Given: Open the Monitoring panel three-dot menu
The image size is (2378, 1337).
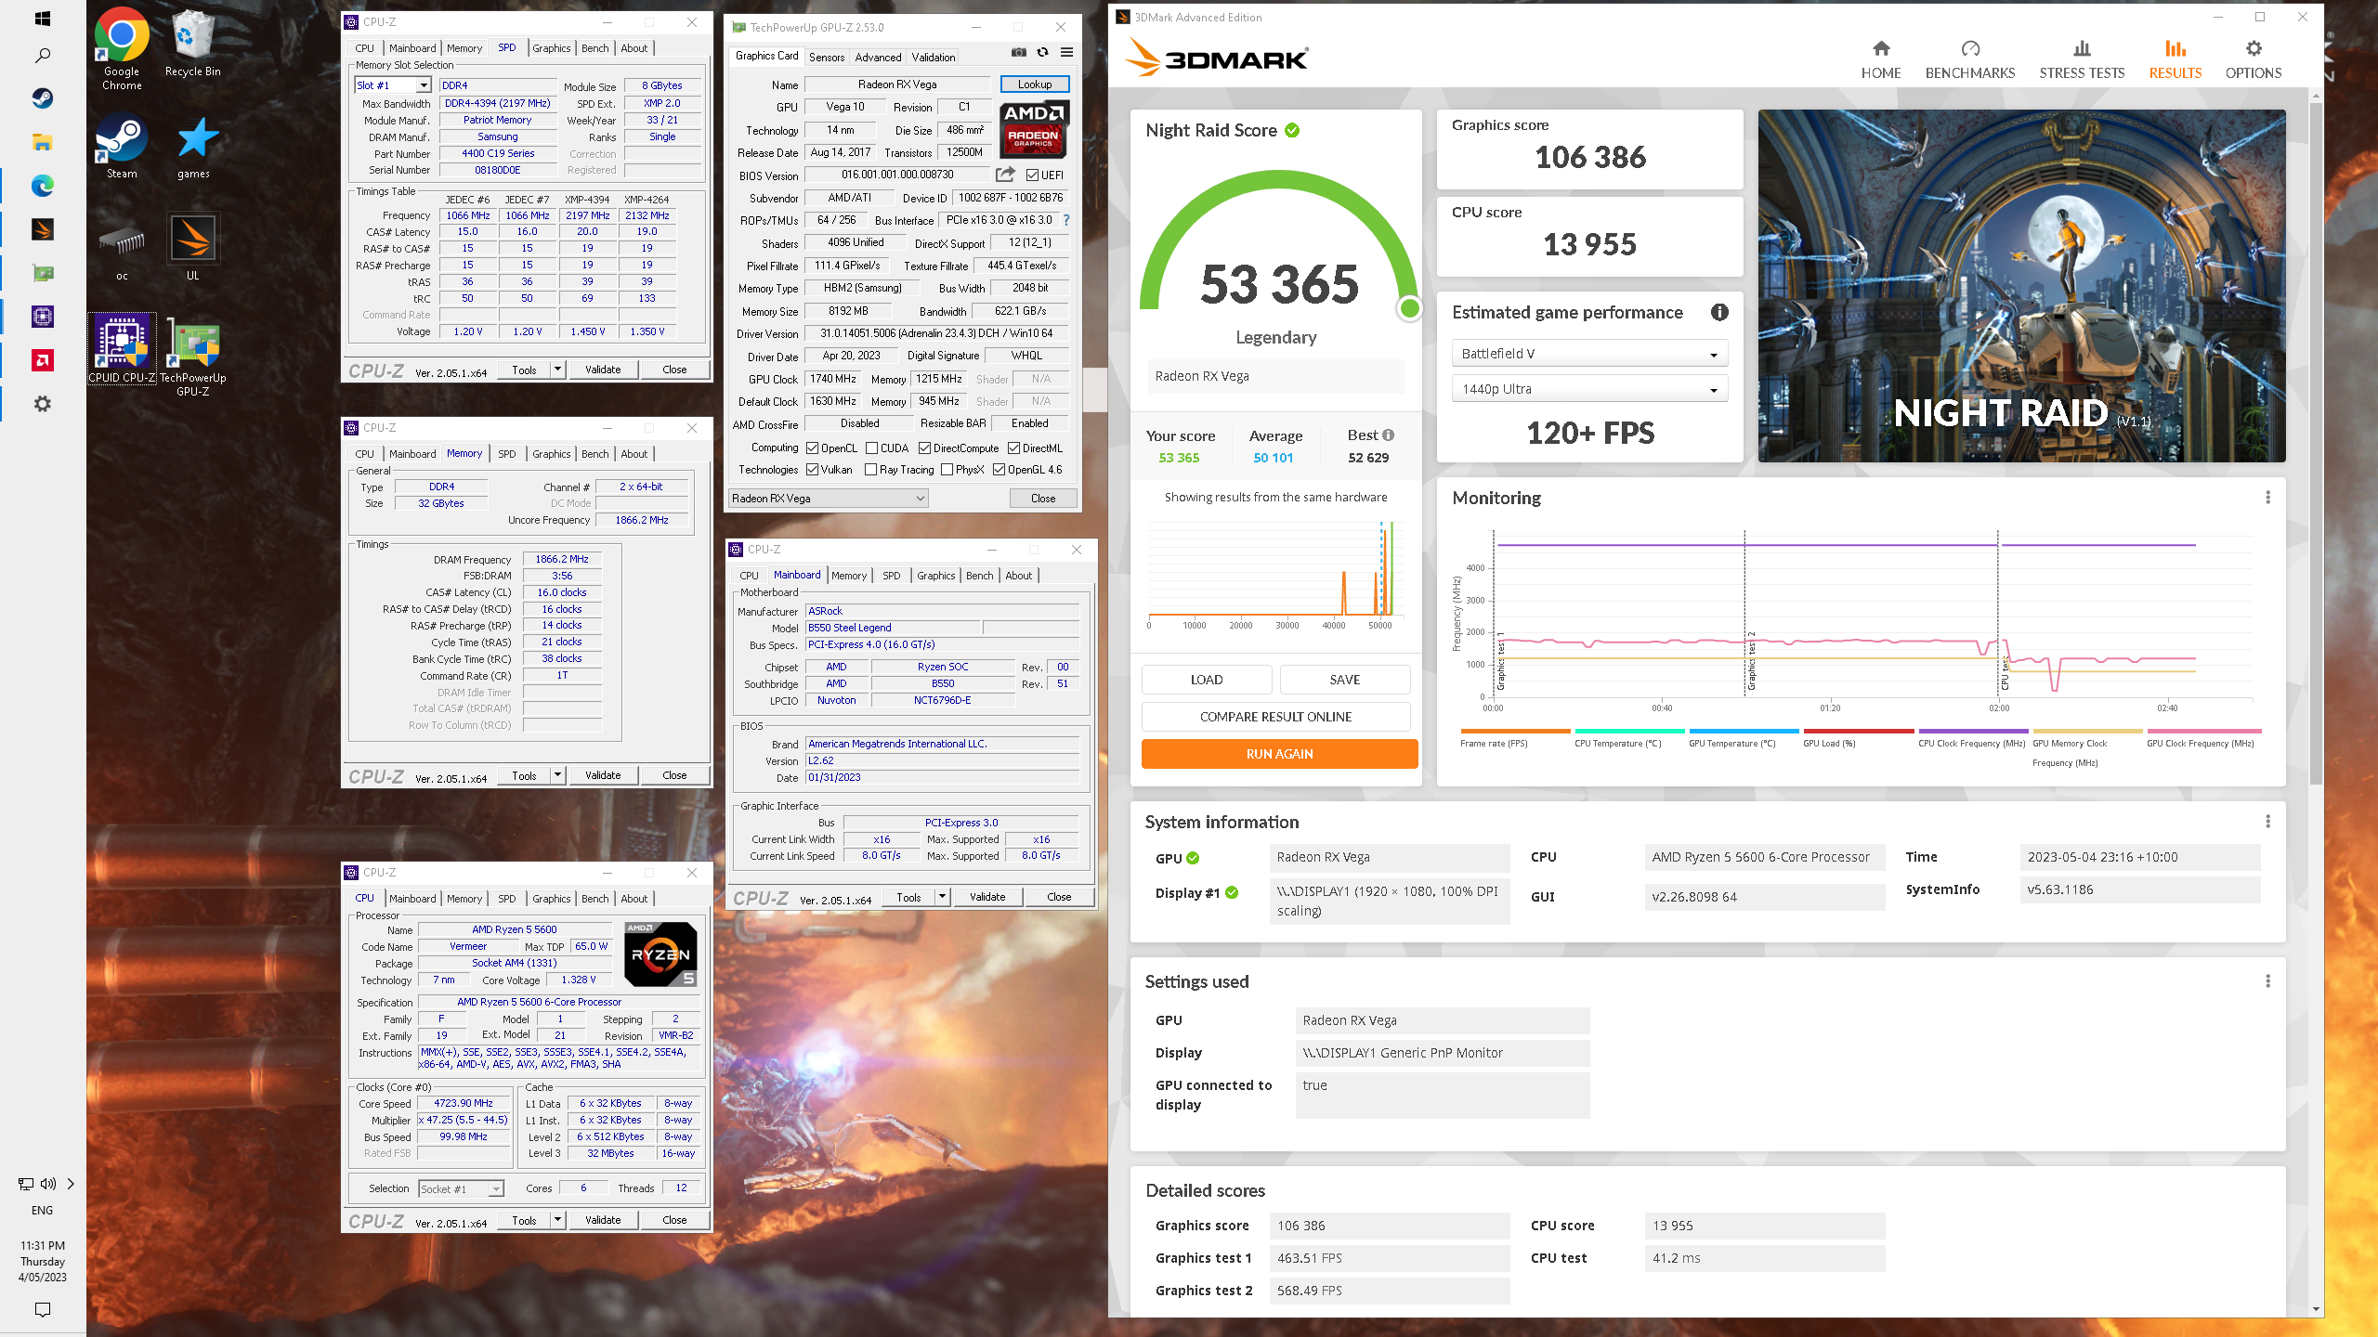Looking at the screenshot, I should click(x=2267, y=498).
